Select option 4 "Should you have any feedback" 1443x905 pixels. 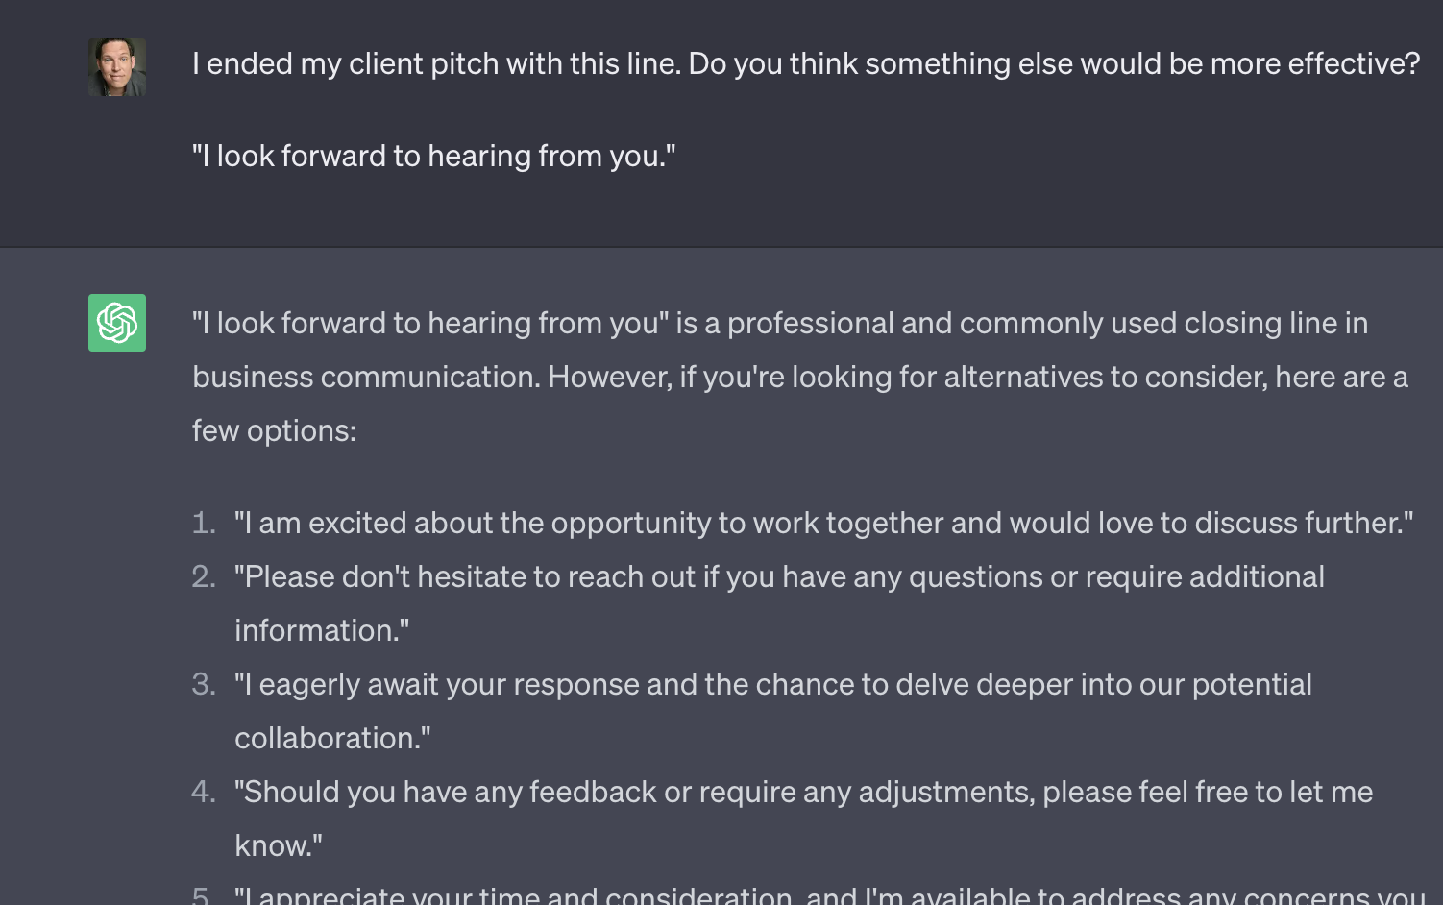coord(803,819)
